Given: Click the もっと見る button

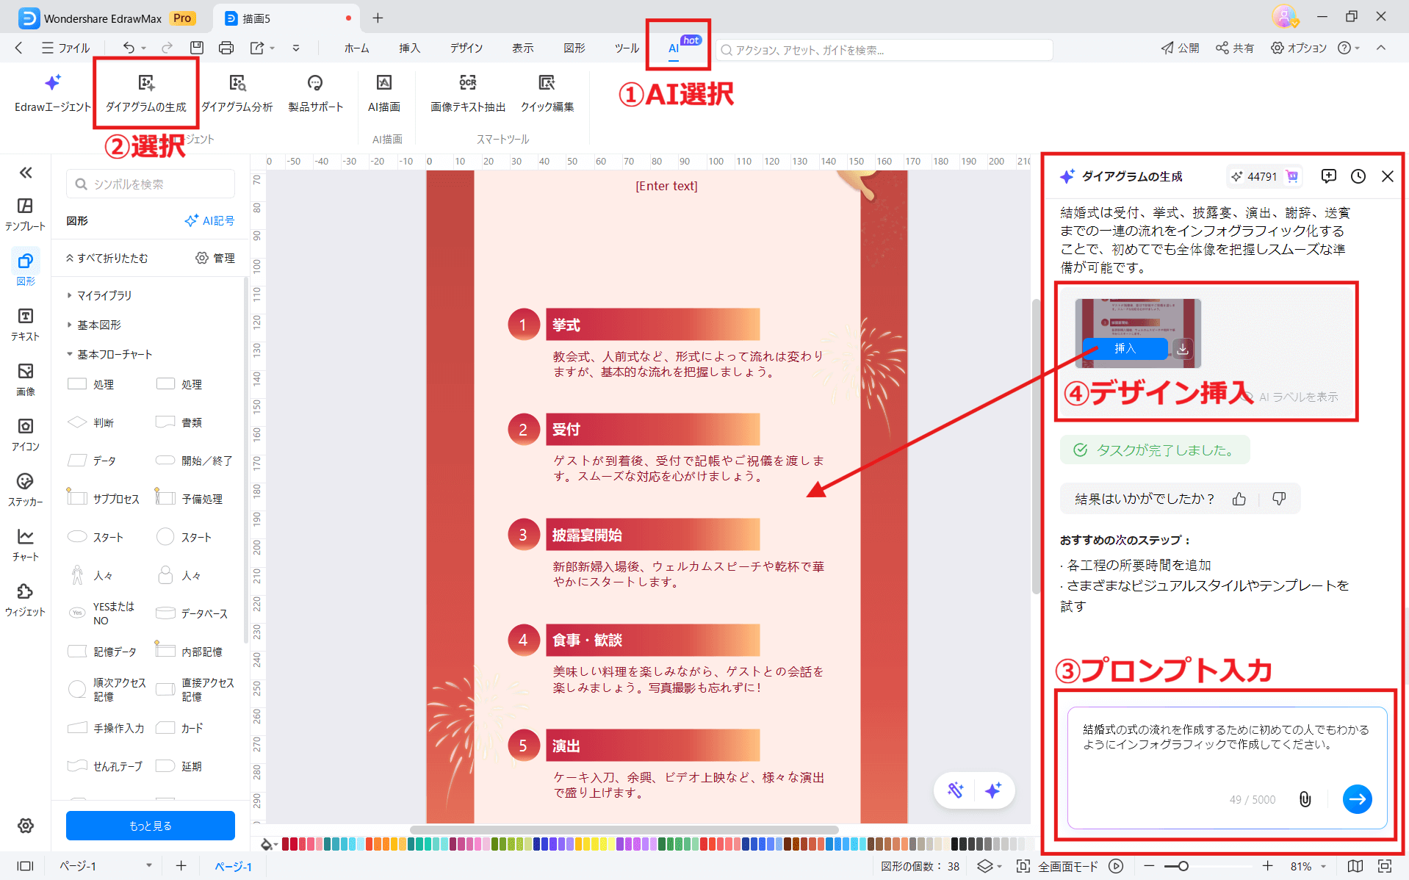Looking at the screenshot, I should click(150, 825).
